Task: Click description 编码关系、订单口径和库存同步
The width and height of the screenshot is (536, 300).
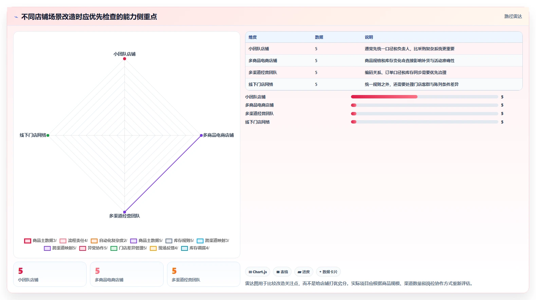Action: [406, 73]
